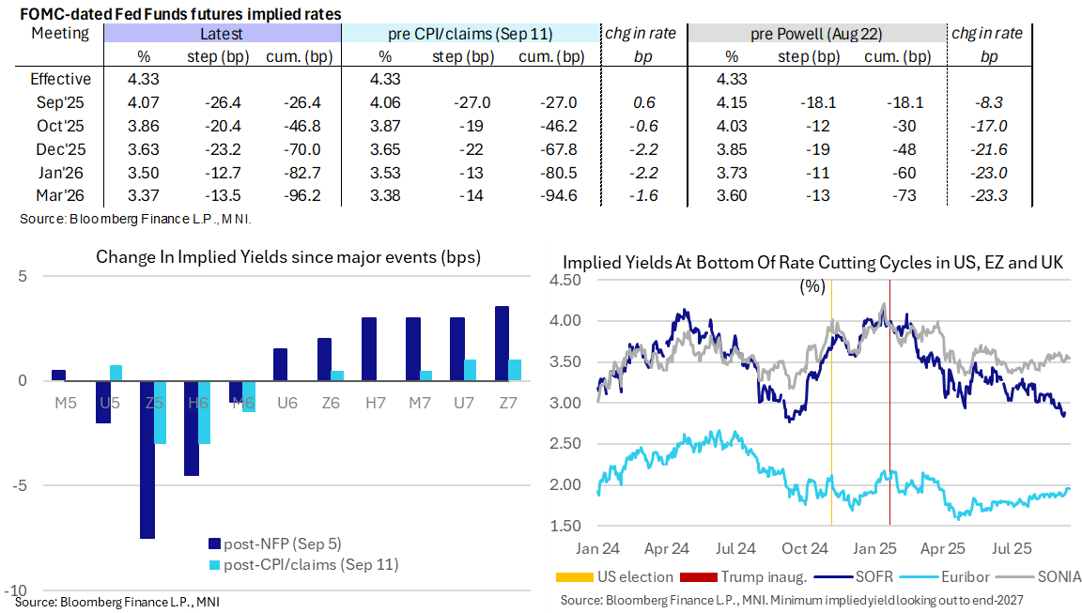Click the Z5 label on the bar chart axis
The height and width of the screenshot is (613, 1082).
click(x=153, y=403)
